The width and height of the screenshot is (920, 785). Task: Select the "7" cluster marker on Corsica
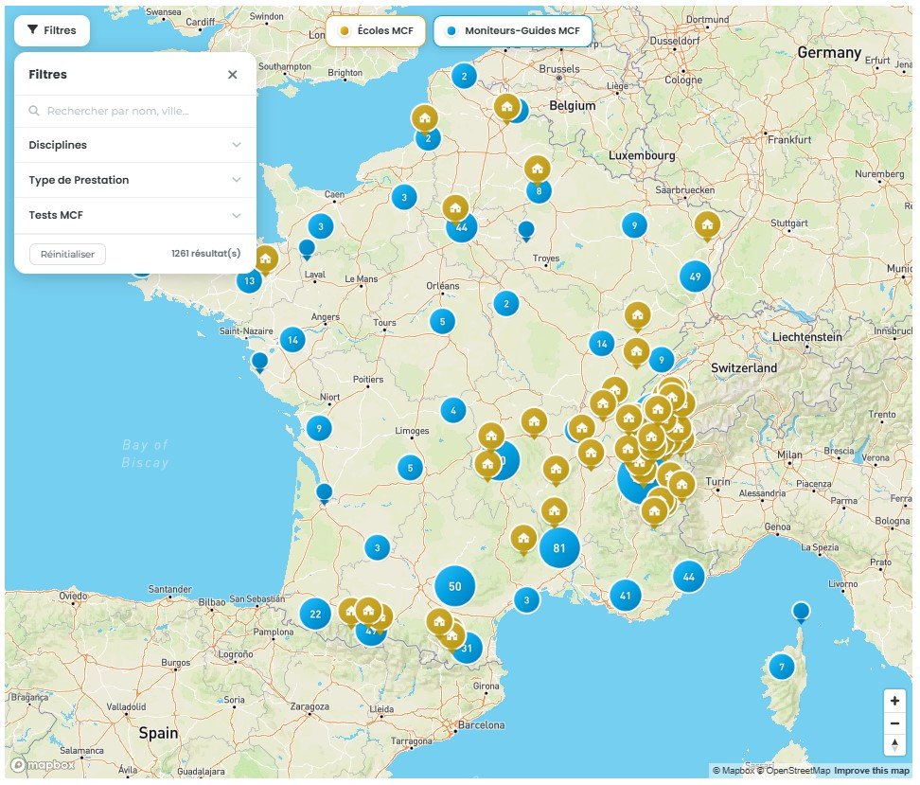click(x=782, y=666)
